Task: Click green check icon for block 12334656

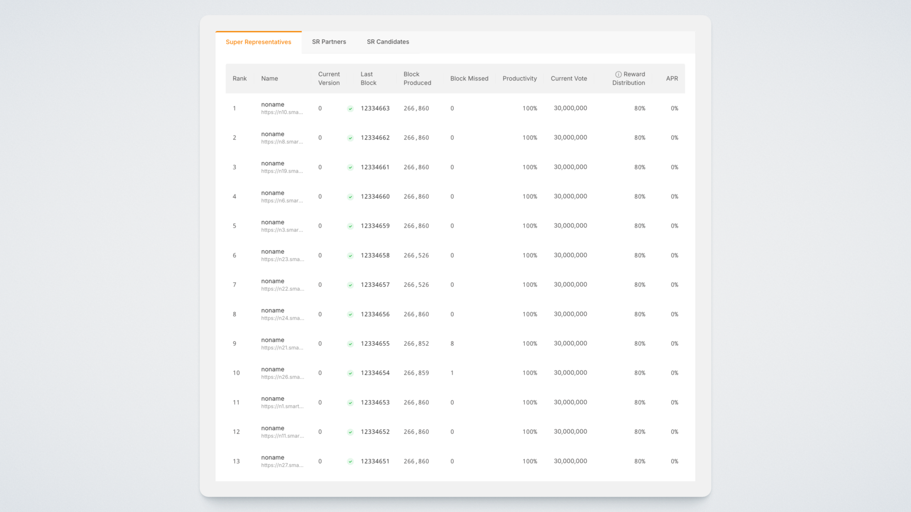Action: pyautogui.click(x=350, y=314)
